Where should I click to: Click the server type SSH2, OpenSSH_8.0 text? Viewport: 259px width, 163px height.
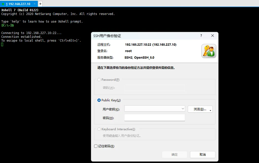click(x=140, y=58)
